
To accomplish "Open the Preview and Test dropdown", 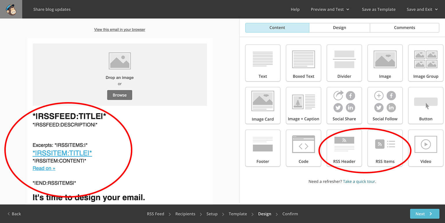I will click(x=330, y=9).
